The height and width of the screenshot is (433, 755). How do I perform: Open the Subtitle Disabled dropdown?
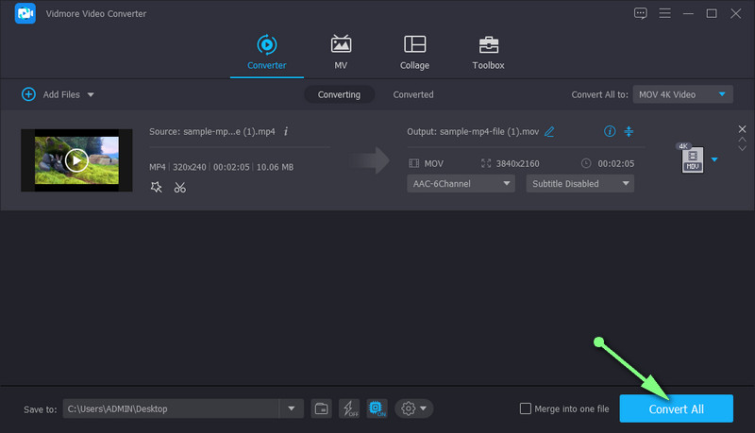[x=579, y=183]
